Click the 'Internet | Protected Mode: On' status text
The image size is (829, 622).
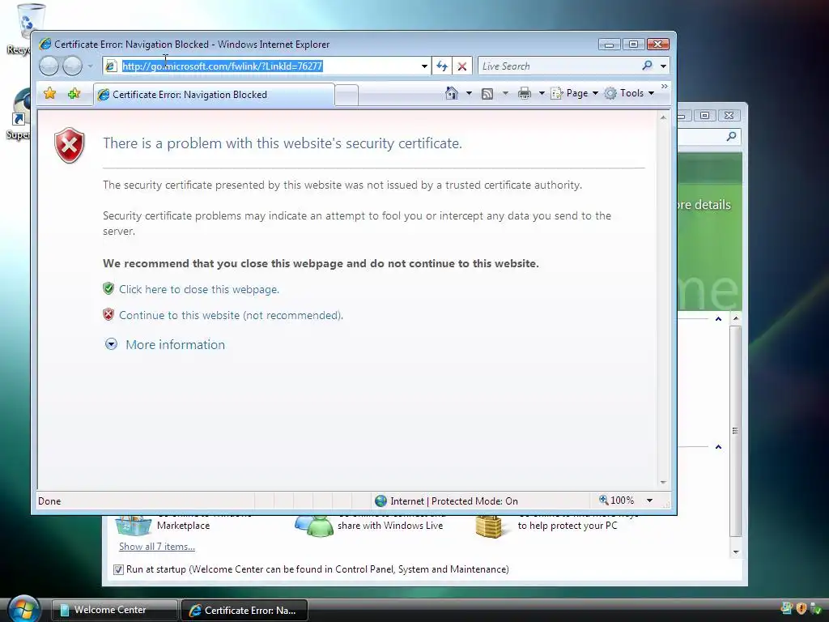(x=453, y=501)
